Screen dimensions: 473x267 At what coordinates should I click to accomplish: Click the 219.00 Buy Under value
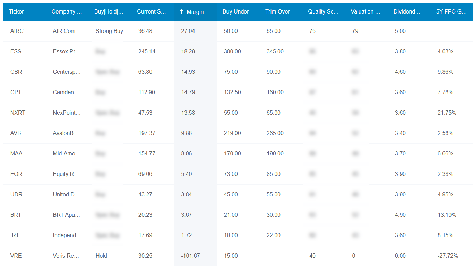pos(232,133)
